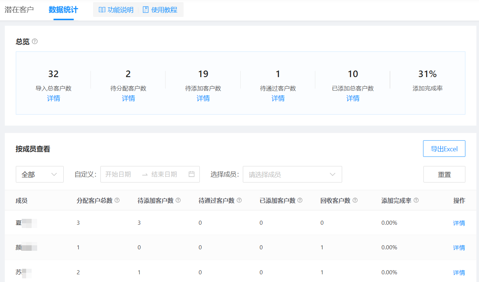The image size is (479, 282).
Task: Click 结束日期 input field
Action: (164, 174)
